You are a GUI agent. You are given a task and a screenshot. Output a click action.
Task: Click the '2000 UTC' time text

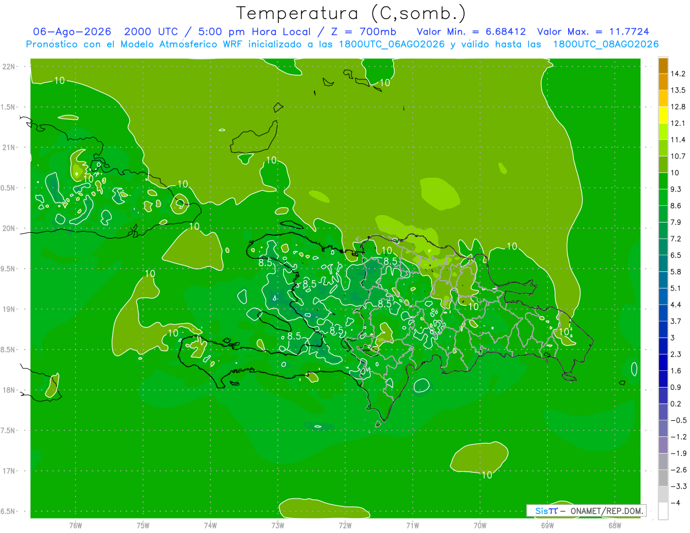pos(151,32)
